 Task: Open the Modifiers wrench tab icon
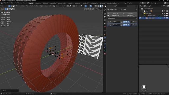(105, 38)
